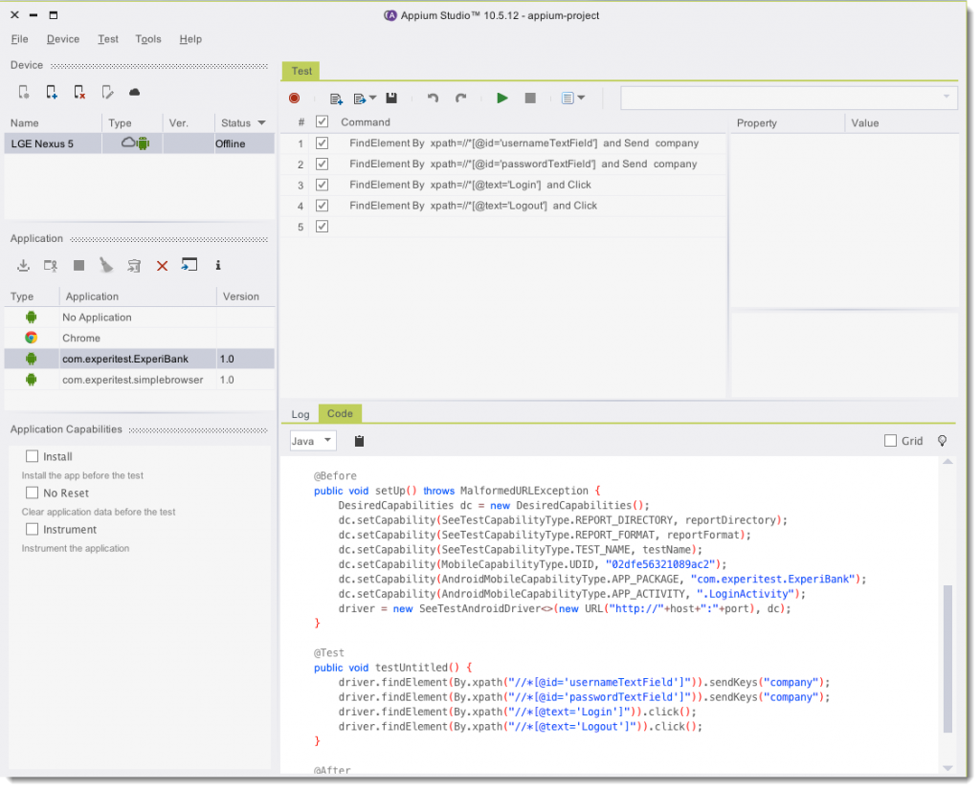Enable the No Reset checkbox
Screen dimensions: 980x790
[32, 493]
